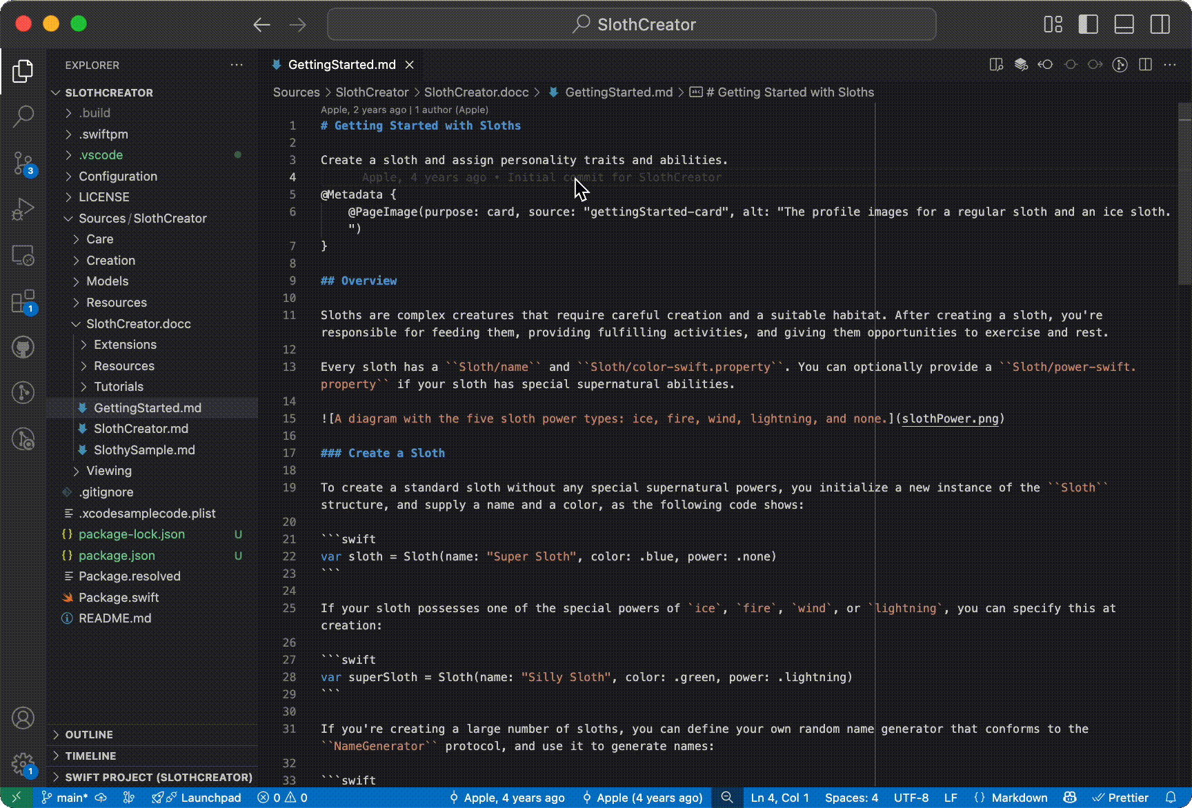Toggle the secondary sidebar visibility
Screen dimensions: 1192x808
tap(1160, 23)
